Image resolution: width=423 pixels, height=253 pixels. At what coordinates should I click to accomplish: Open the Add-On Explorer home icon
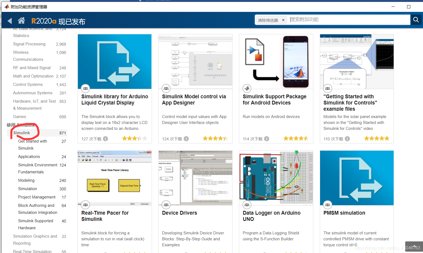[x=22, y=21]
